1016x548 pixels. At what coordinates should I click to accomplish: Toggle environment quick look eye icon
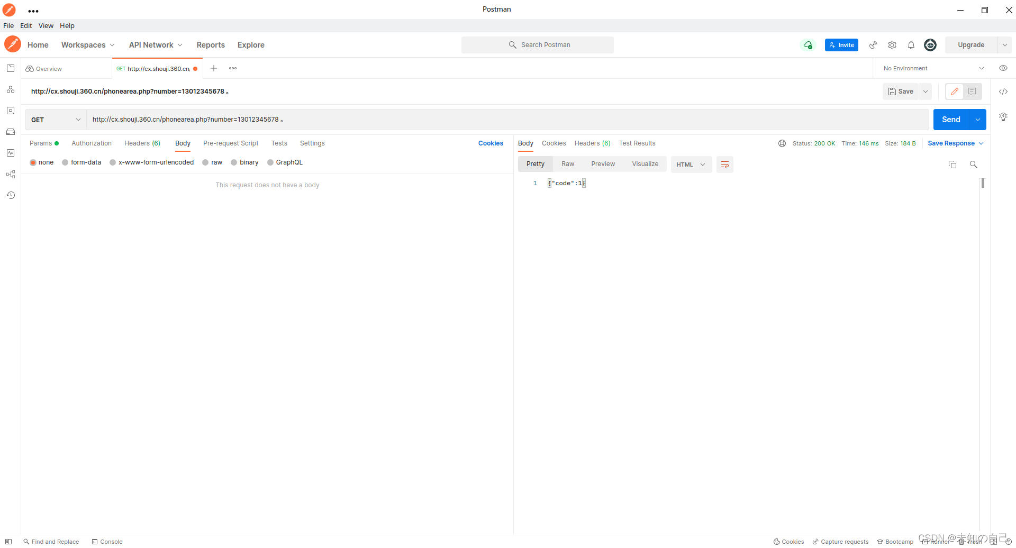tap(1003, 68)
